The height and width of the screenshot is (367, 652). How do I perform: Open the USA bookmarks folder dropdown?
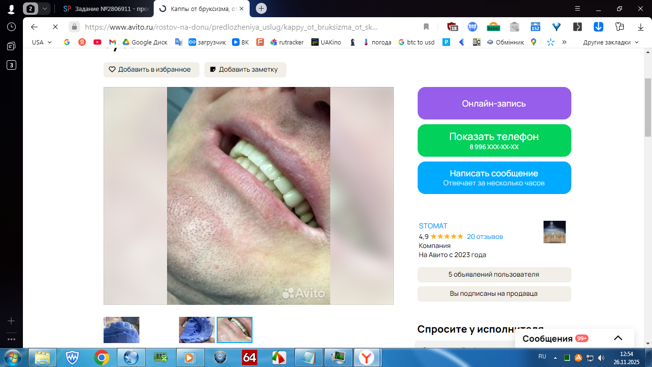coord(42,42)
